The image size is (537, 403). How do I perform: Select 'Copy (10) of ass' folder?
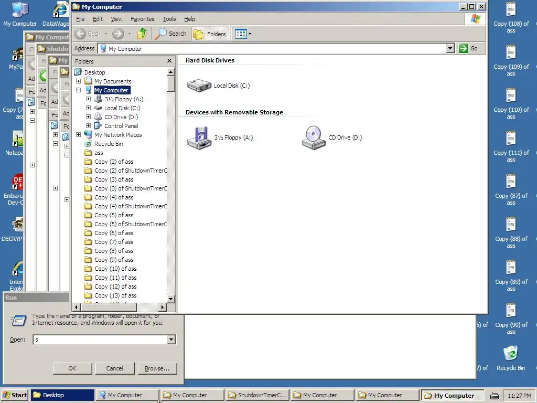pos(115,268)
